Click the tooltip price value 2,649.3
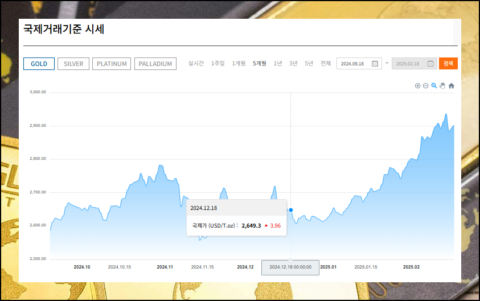 click(251, 226)
